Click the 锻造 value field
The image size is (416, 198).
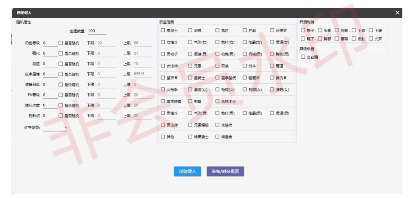click(50, 64)
